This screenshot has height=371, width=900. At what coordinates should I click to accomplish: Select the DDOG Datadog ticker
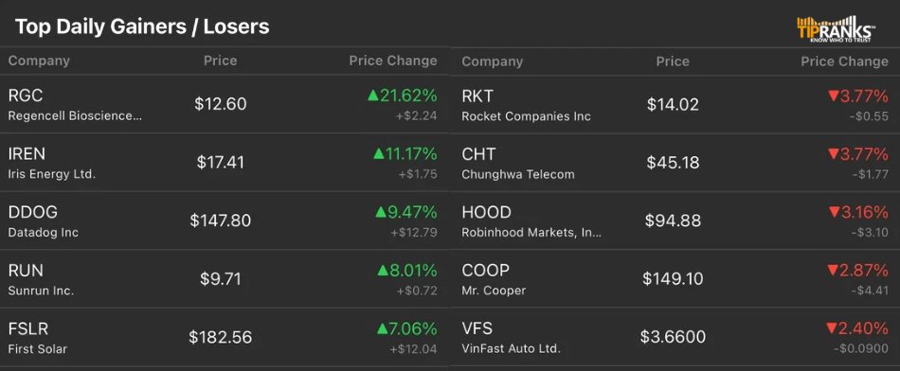(x=225, y=221)
